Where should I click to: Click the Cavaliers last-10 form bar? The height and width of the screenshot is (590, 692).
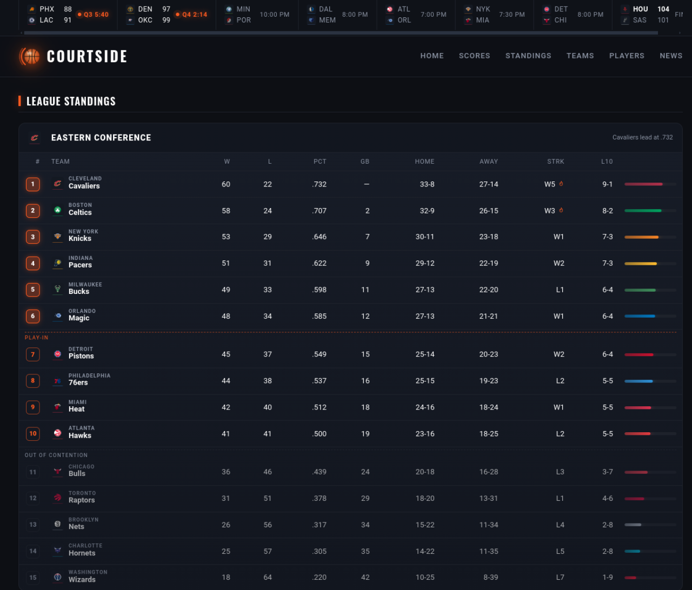650,184
